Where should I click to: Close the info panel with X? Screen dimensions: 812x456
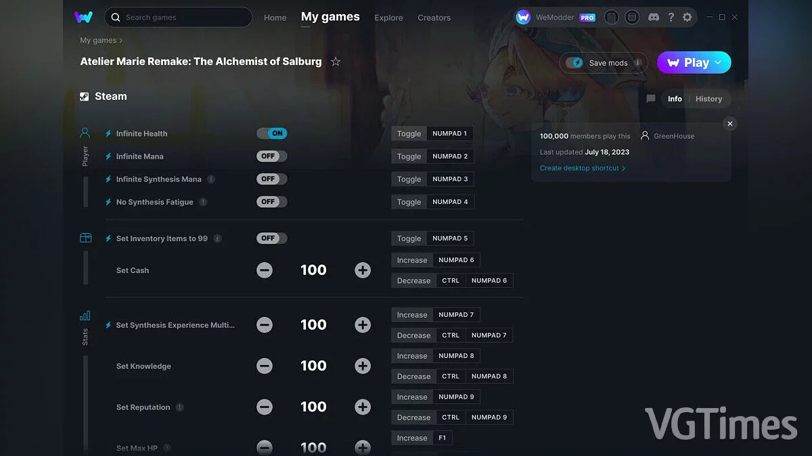click(729, 124)
